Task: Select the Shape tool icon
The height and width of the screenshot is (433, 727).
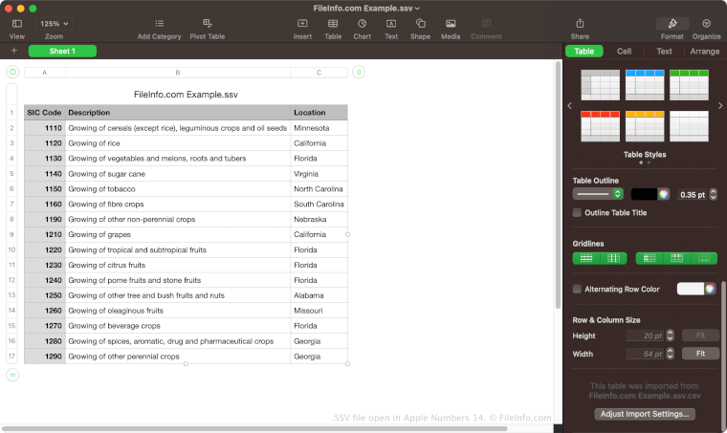Action: tap(420, 23)
